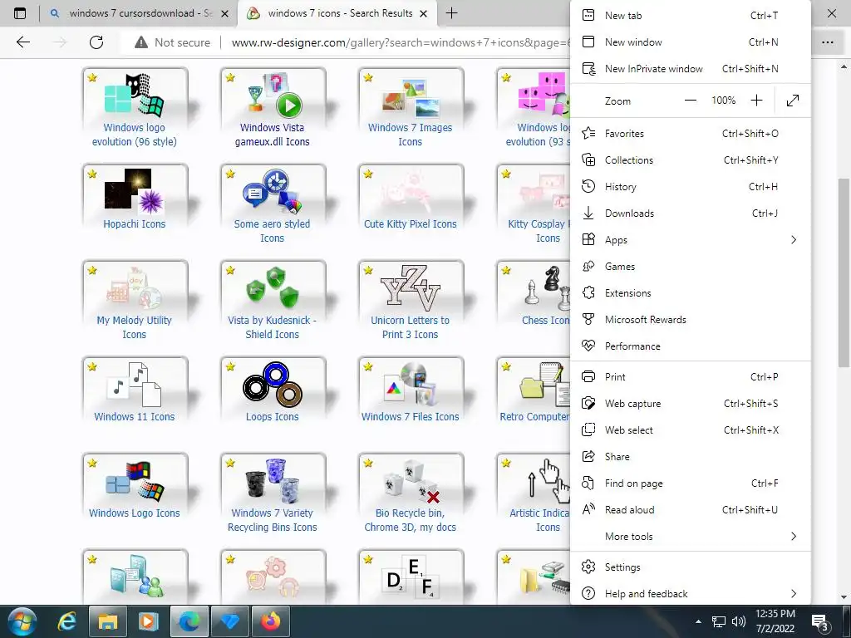Open Windows Vista gameux.dll Icons link
This screenshot has width=851, height=638.
tap(272, 135)
